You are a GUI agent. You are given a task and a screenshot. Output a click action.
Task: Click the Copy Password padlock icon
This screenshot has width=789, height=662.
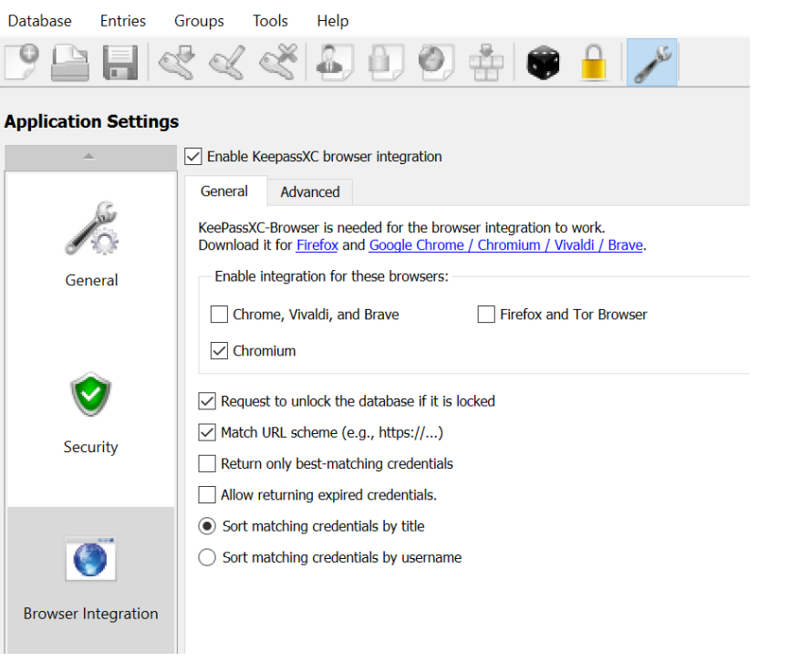385,62
